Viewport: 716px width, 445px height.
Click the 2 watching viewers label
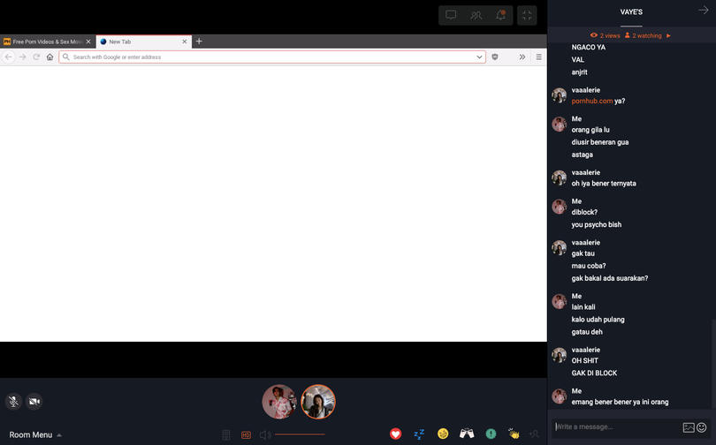click(x=643, y=35)
